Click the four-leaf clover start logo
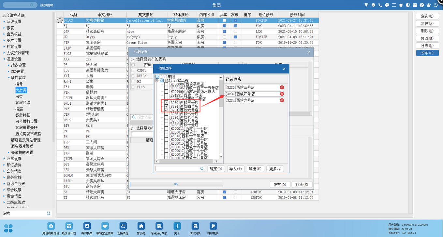443x237 pixels. [x=8, y=228]
